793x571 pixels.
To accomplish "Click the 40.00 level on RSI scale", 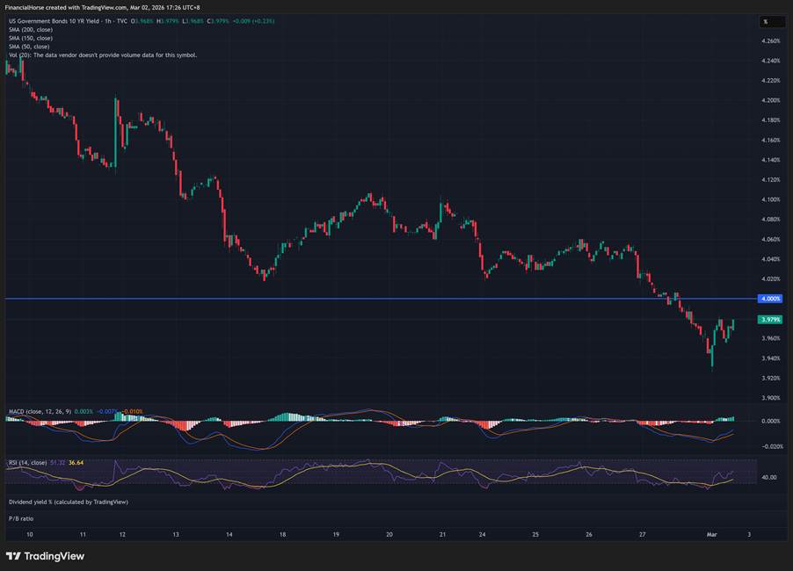I will 768,478.
